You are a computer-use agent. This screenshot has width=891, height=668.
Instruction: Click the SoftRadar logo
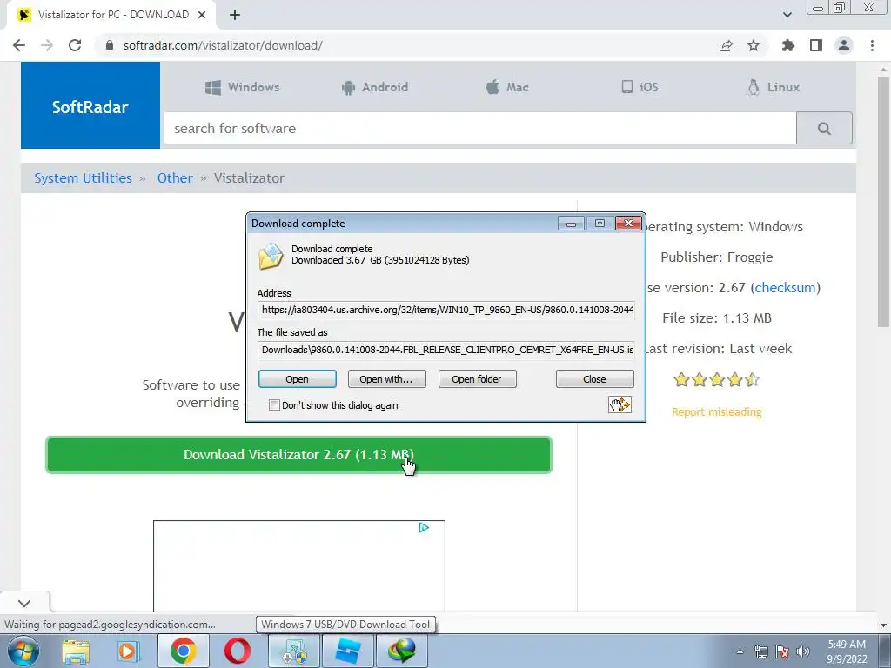coord(90,105)
